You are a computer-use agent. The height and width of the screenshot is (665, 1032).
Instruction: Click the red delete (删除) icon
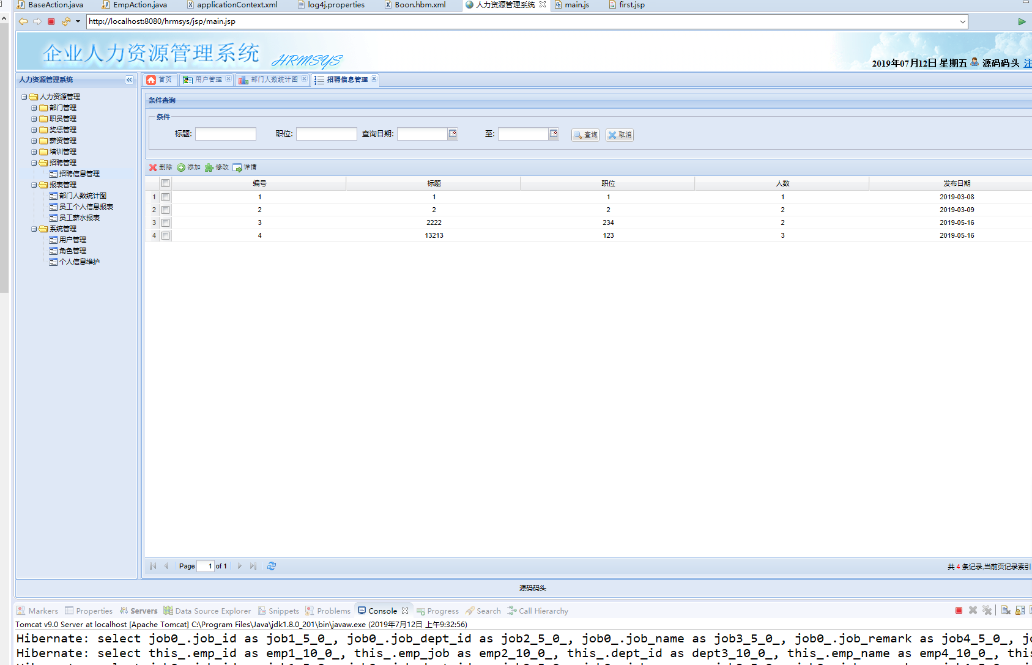click(153, 167)
